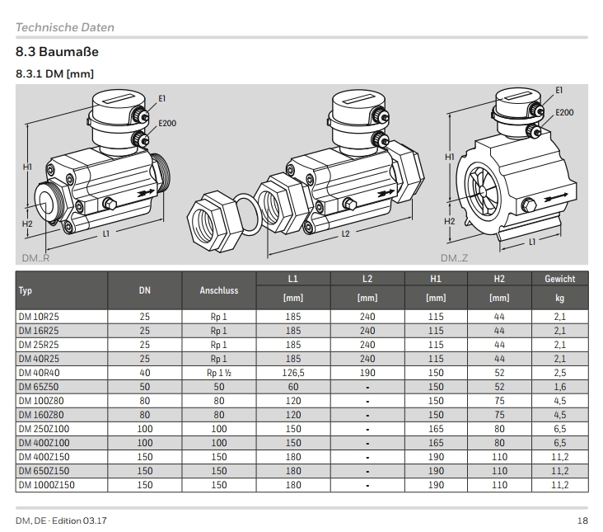Click the H1 label in the DM..R drawing

click(27, 167)
